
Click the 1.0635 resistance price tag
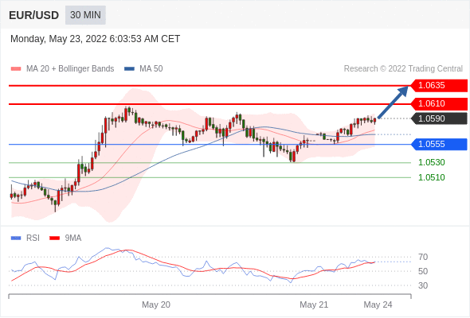tap(439, 86)
